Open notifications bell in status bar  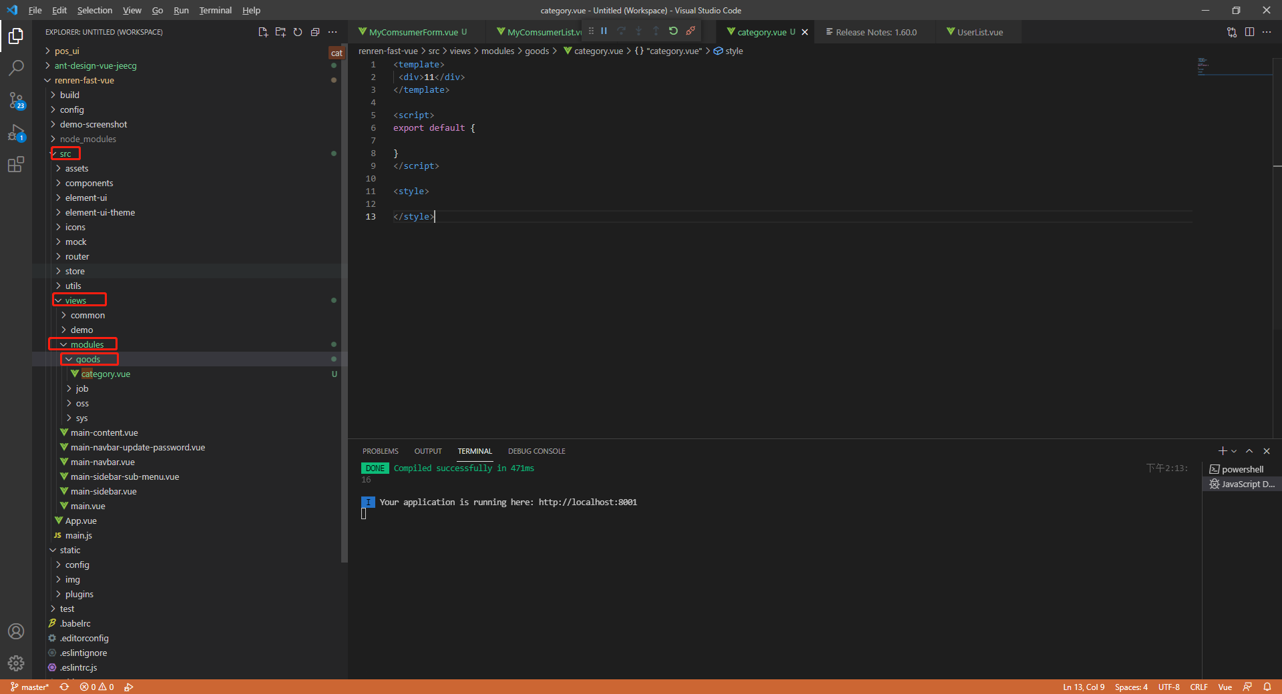(1267, 687)
